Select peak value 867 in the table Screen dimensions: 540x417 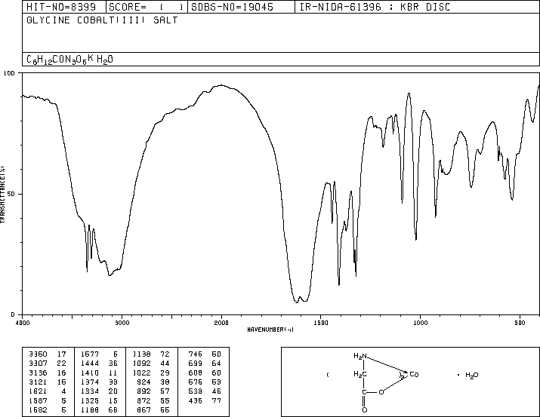tap(143, 409)
